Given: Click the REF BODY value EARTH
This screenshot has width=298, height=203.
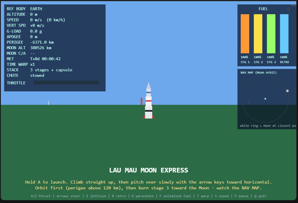Looking at the screenshot, I should (x=36, y=9).
